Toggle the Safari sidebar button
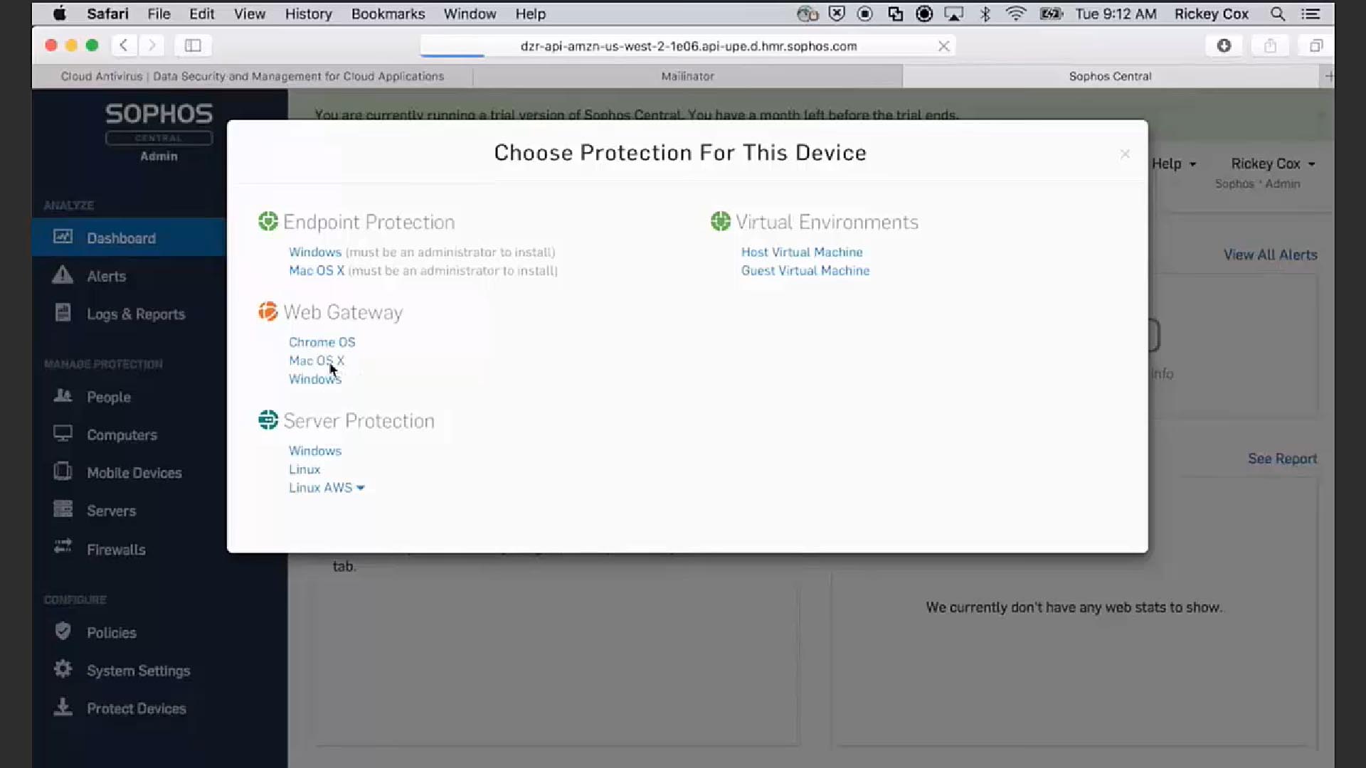Screen dimensions: 1366x768 point(193,46)
